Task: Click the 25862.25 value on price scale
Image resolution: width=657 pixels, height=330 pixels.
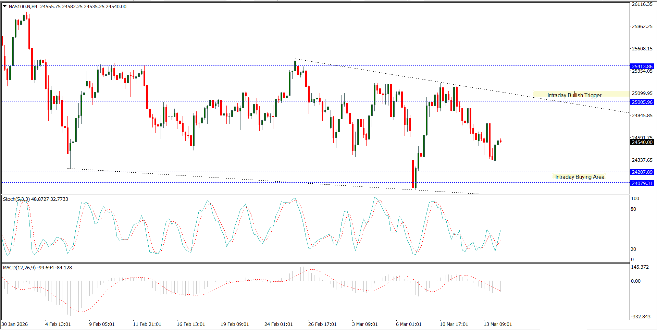Action: coord(642,26)
